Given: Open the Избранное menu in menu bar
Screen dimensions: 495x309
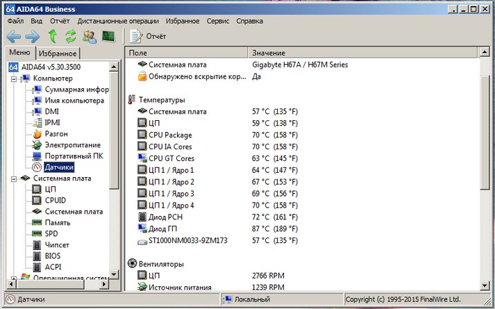Looking at the screenshot, I should click(x=183, y=21).
